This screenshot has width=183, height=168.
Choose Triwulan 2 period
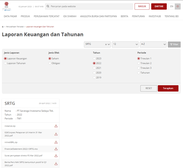[x=139, y=63]
